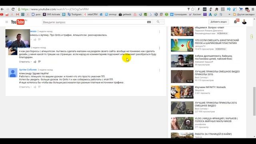
Task: Open the SMS Activate bookmark
Action: 52,14
